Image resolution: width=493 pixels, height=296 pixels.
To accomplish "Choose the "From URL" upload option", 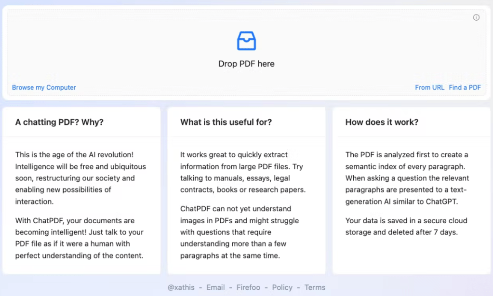I will [x=429, y=87].
